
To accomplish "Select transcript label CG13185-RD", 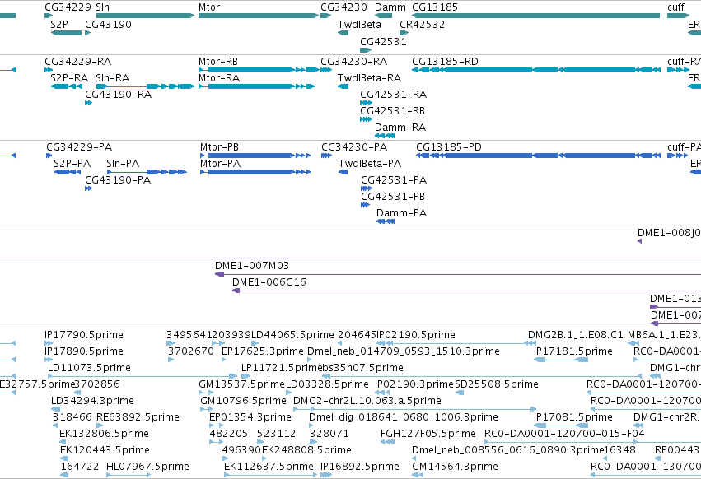I will (x=445, y=61).
